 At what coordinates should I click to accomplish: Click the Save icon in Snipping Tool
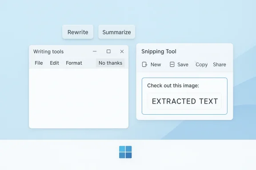click(x=172, y=65)
